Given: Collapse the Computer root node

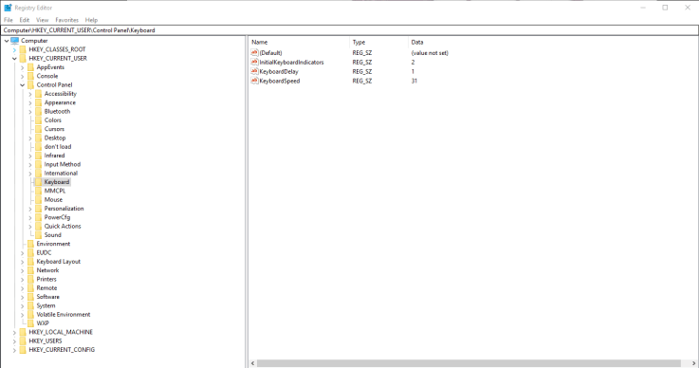Looking at the screenshot, I should (x=7, y=41).
